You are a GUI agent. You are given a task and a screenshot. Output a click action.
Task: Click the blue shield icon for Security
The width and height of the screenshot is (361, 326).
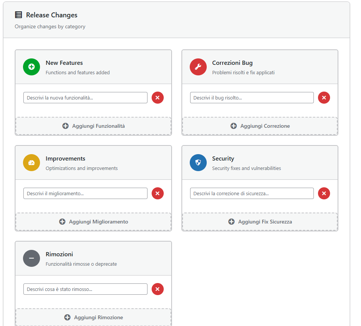click(x=198, y=162)
